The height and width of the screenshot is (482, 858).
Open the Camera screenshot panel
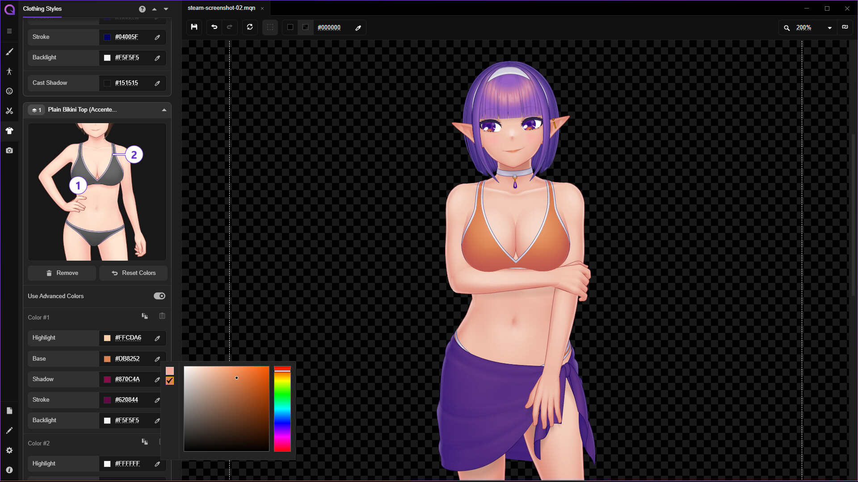tap(9, 150)
